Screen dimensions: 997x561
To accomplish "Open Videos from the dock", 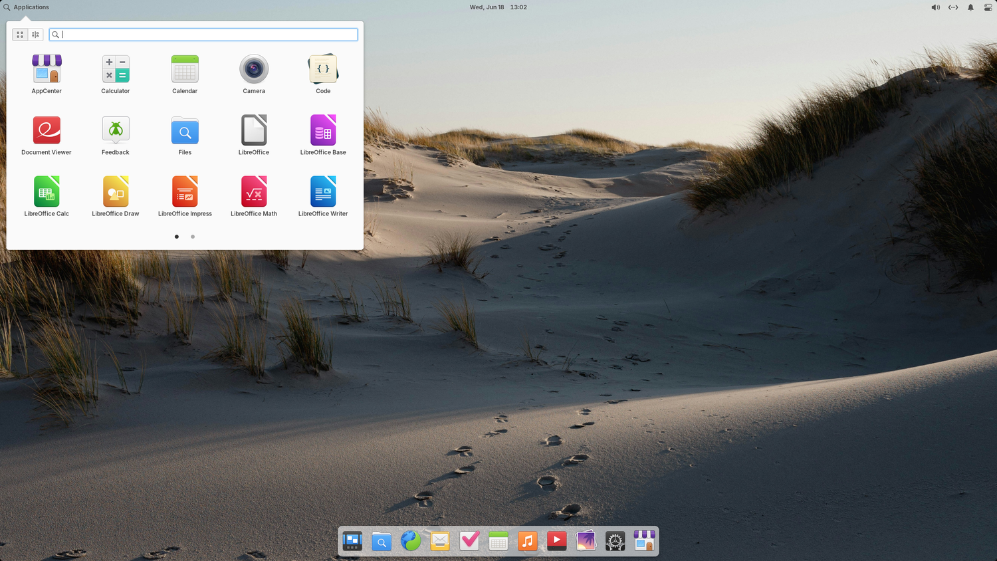I will coord(557,541).
